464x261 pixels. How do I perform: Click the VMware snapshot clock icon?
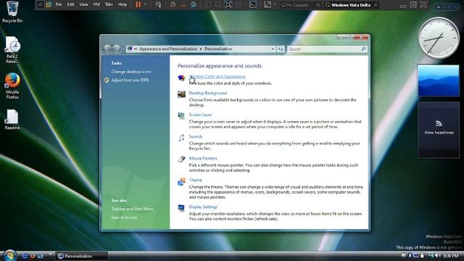pos(173,4)
